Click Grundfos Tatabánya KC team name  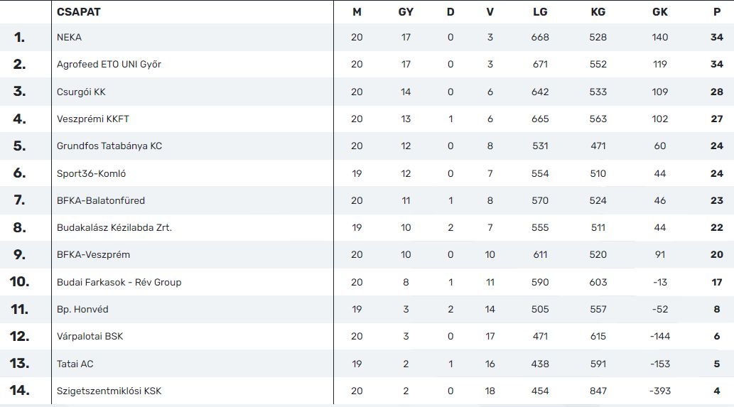(x=109, y=146)
